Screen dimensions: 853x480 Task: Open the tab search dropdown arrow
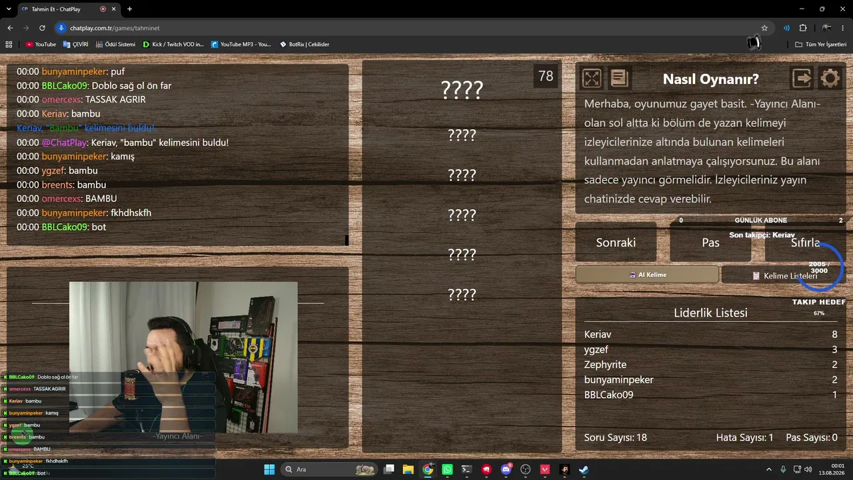tap(9, 9)
